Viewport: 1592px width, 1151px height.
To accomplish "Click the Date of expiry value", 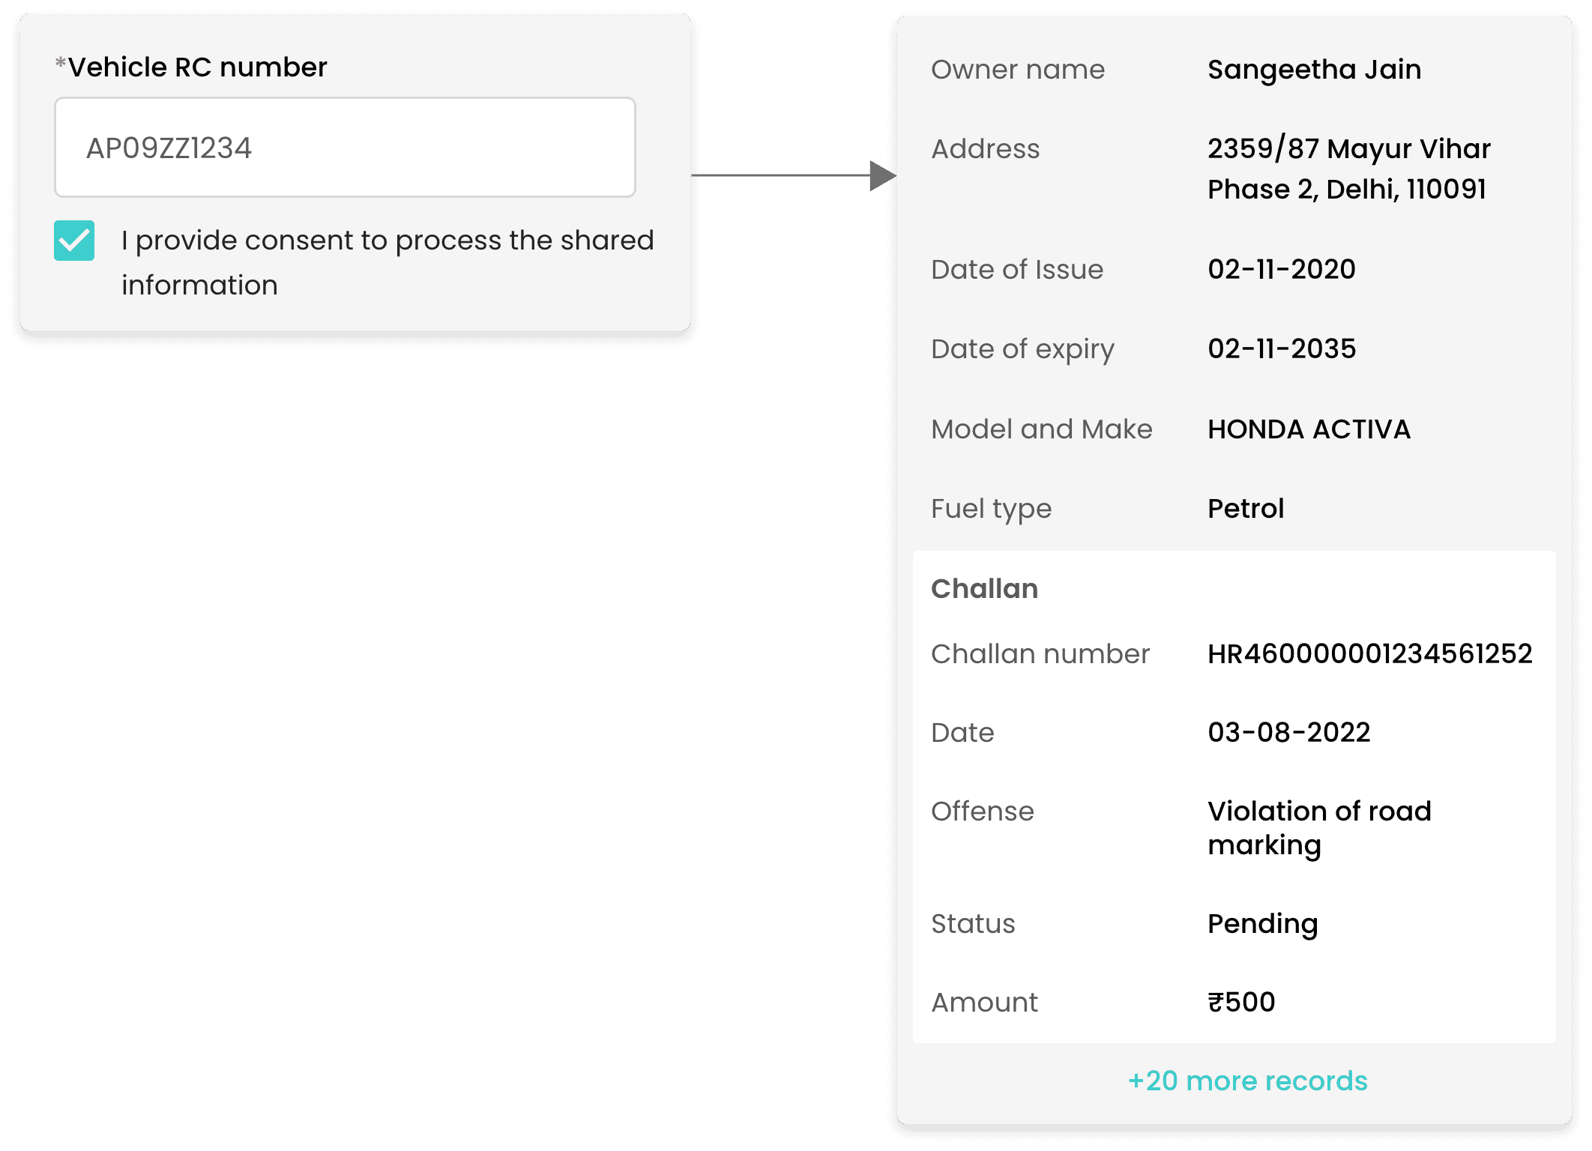I will 1282,348.
